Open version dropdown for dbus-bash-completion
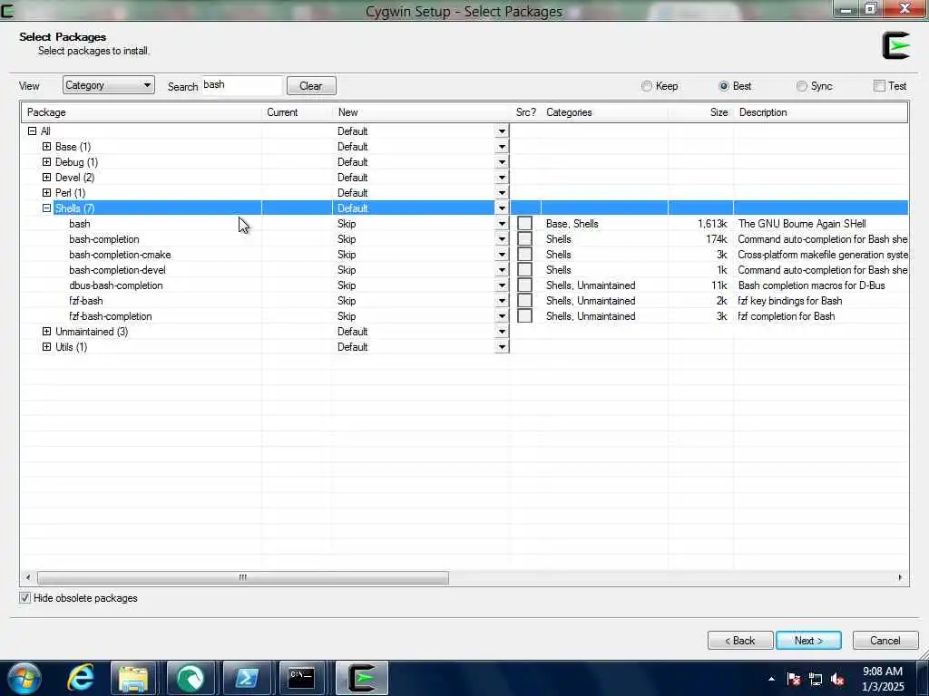This screenshot has height=696, width=929. click(502, 285)
